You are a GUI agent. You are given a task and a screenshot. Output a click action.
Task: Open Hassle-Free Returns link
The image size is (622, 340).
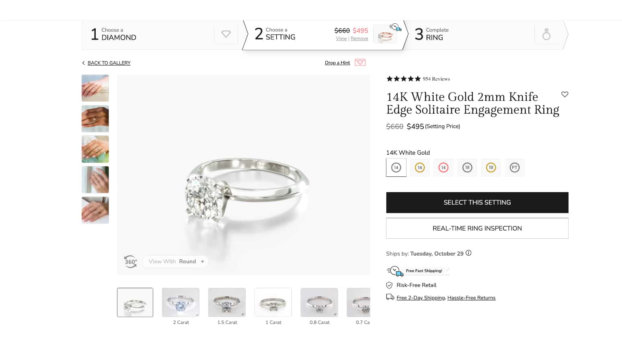pyautogui.click(x=471, y=298)
